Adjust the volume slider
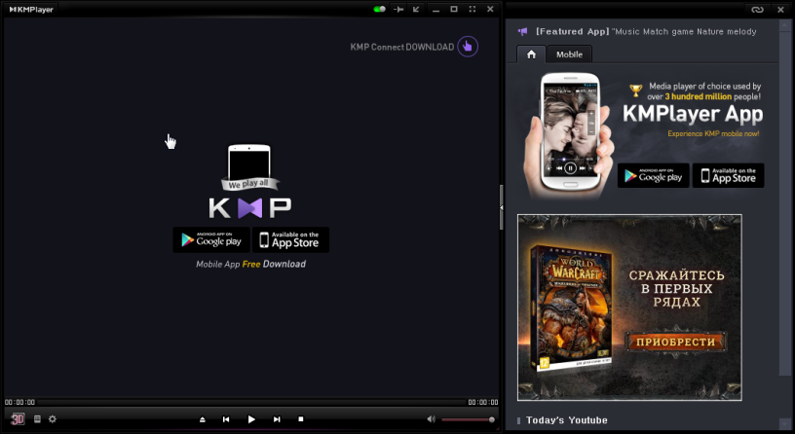Viewport: 795px width, 434px height. [x=468, y=419]
